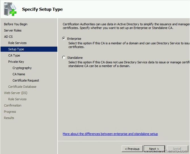Open enterprise vs standalone differences link
Image resolution: width=190 pixels, height=154 pixels.
pyautogui.click(x=110, y=134)
